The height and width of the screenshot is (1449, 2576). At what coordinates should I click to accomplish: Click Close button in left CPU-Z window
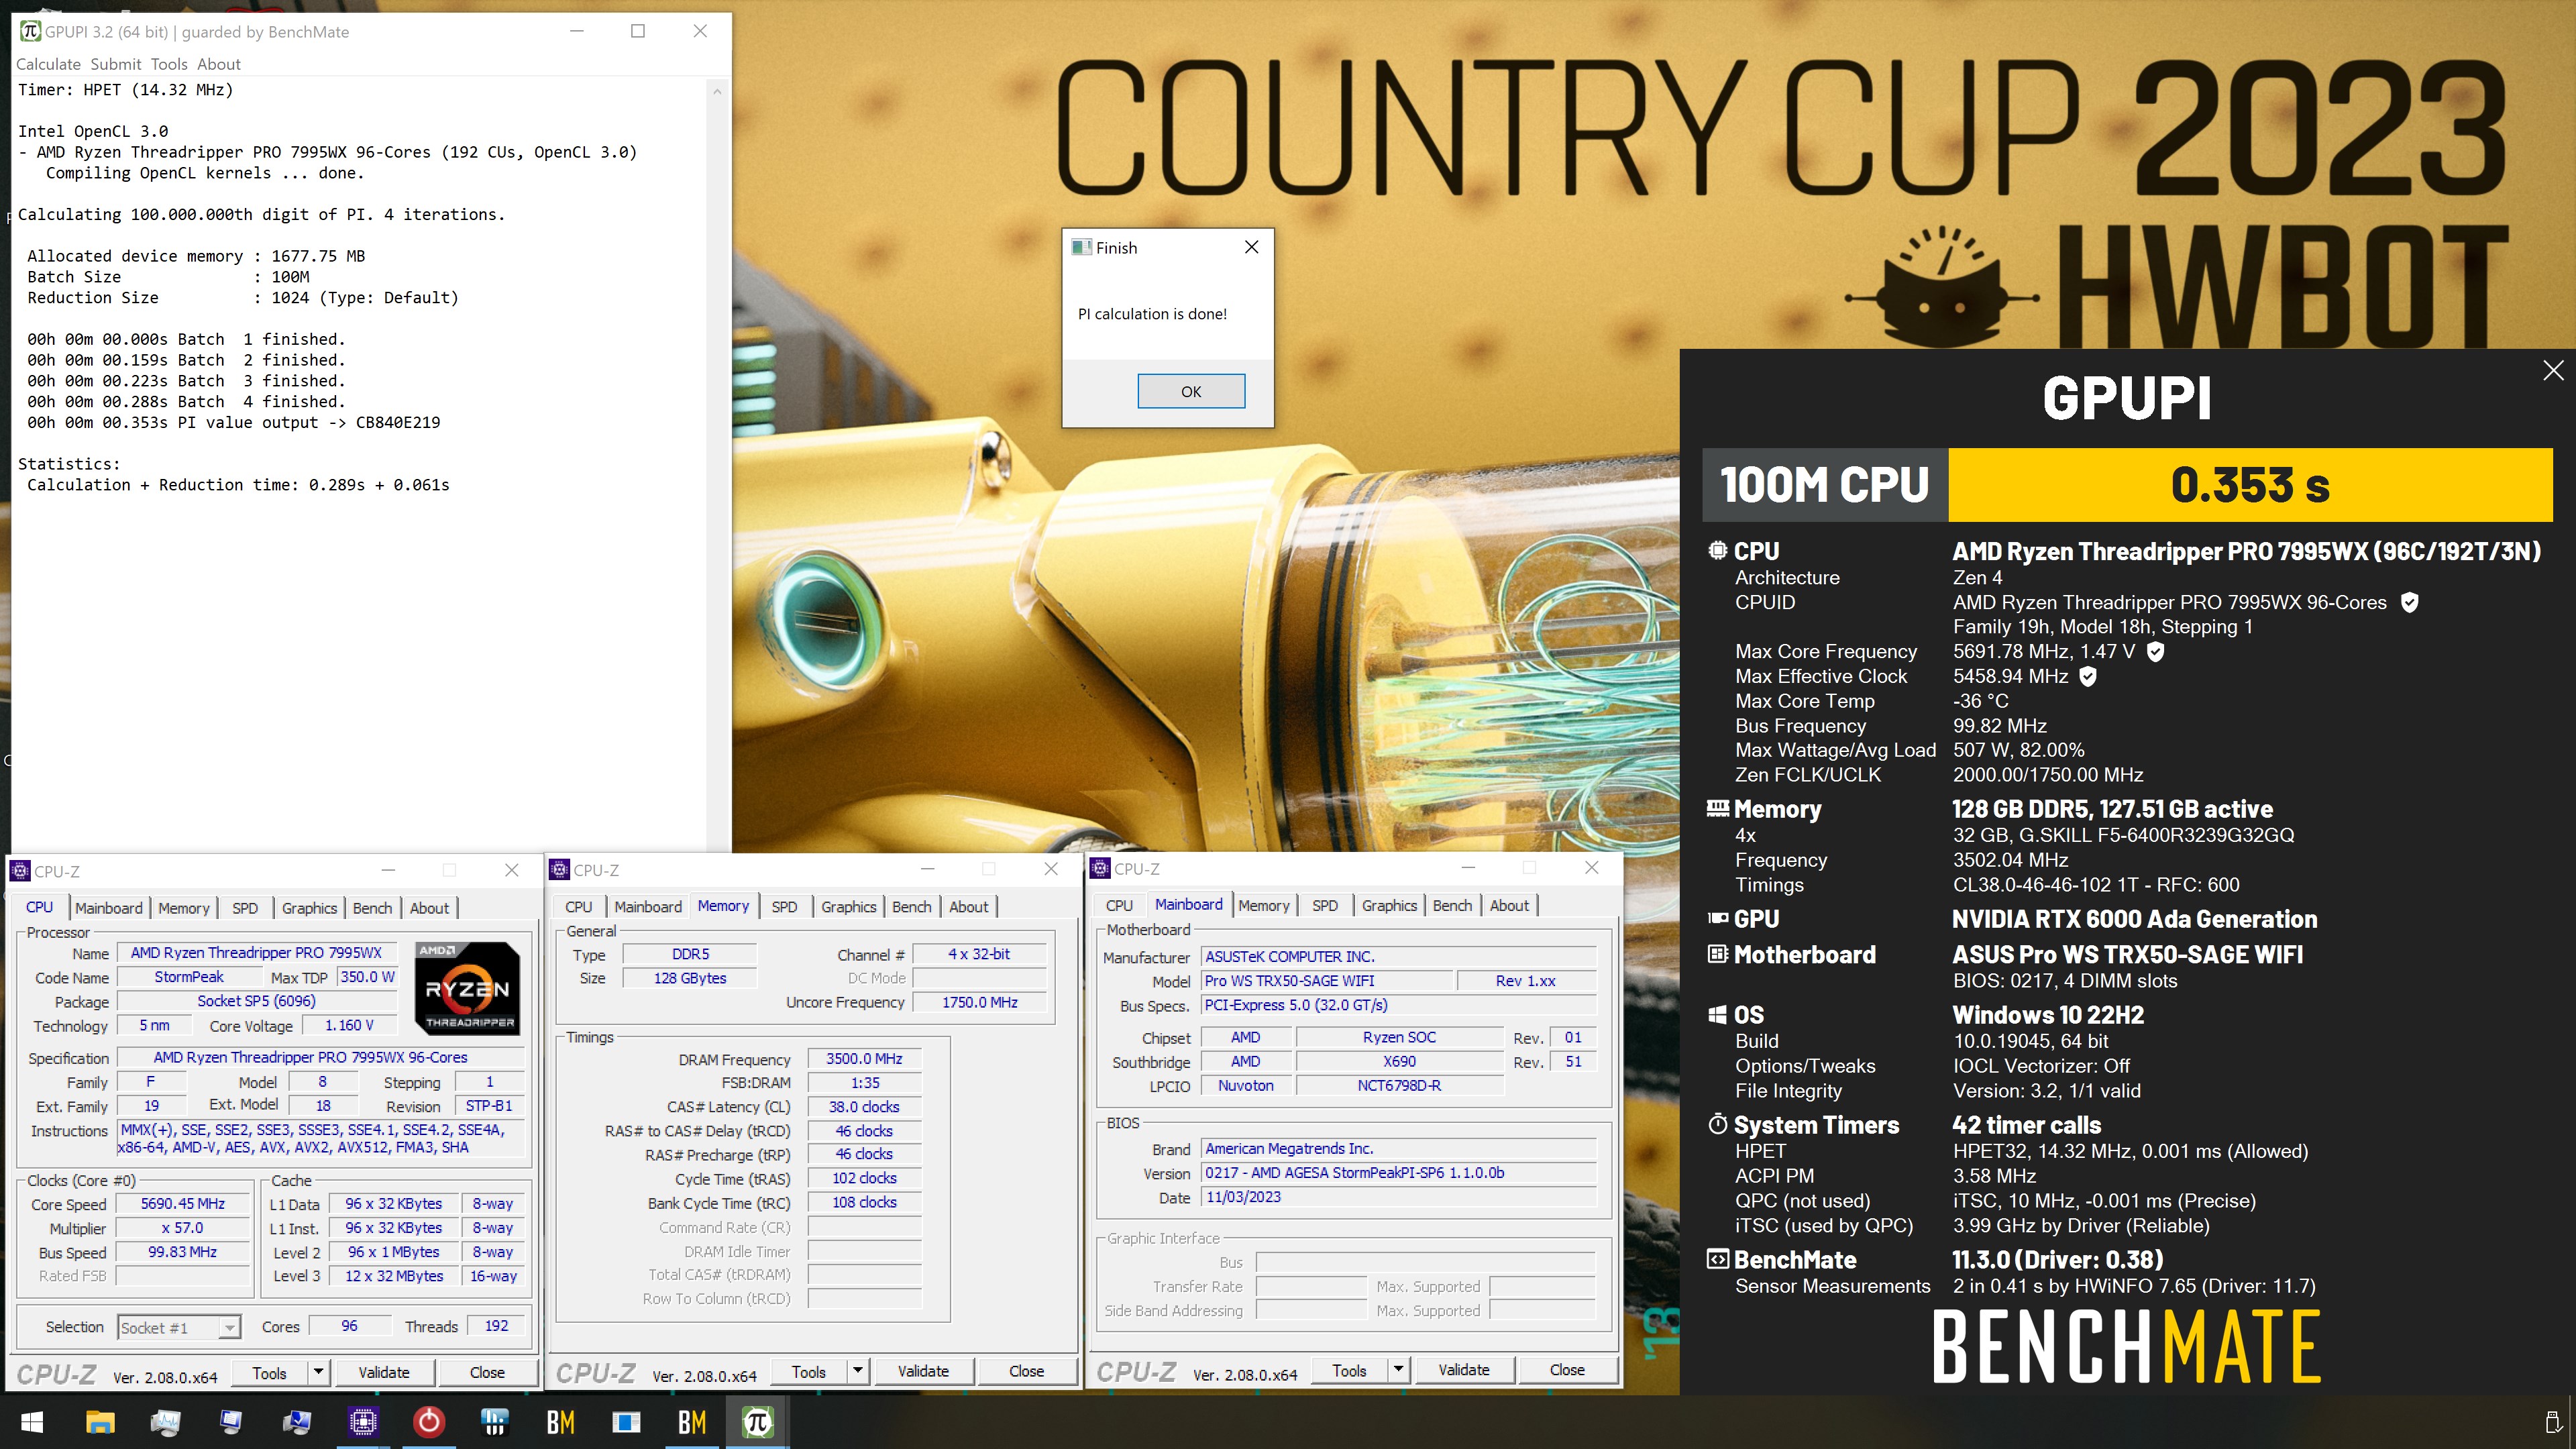pos(487,1372)
